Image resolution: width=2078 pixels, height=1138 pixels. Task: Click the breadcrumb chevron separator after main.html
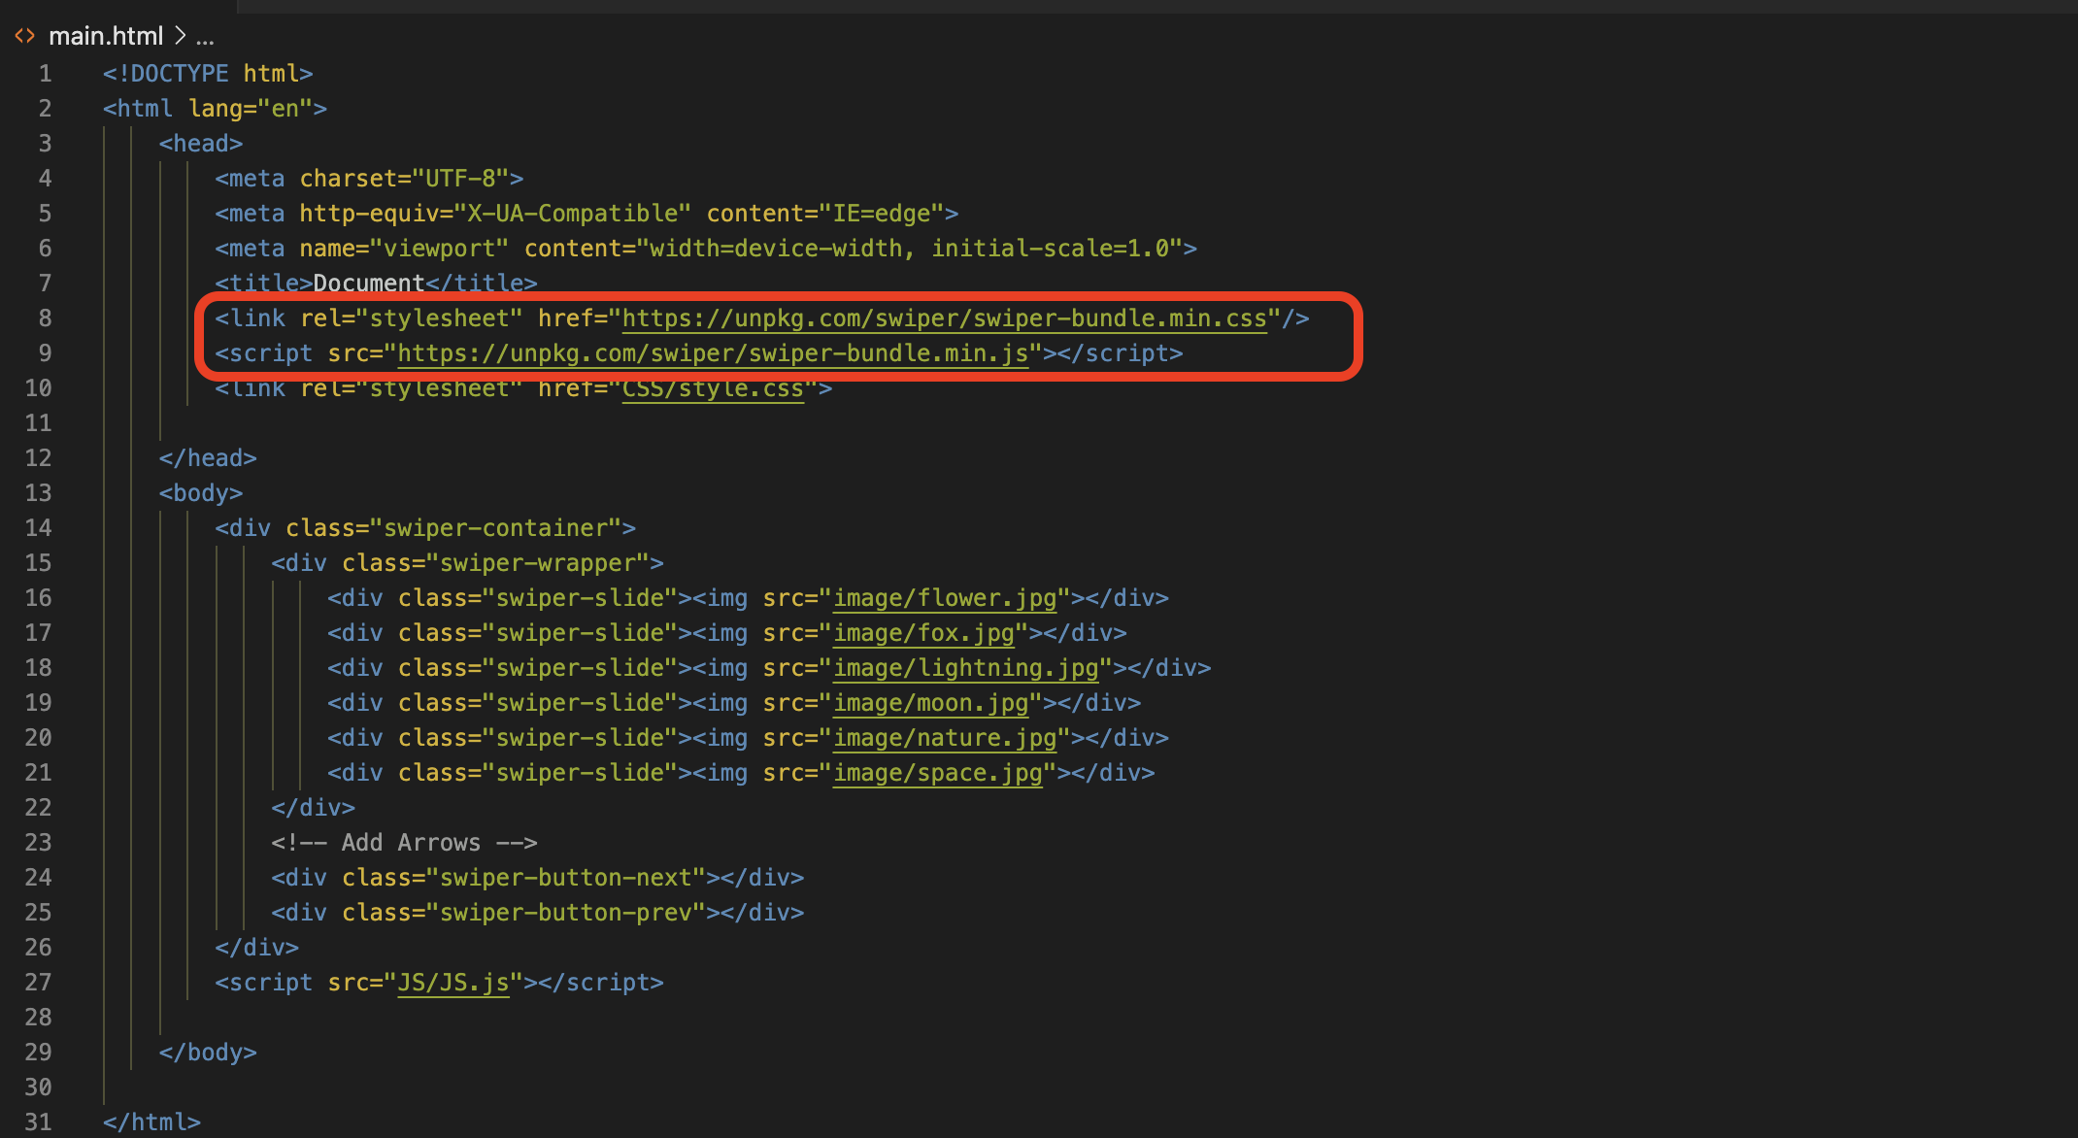(x=181, y=36)
